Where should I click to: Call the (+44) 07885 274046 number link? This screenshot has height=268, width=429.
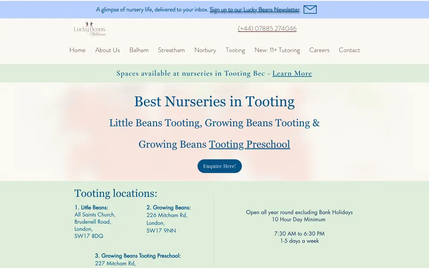click(x=267, y=29)
